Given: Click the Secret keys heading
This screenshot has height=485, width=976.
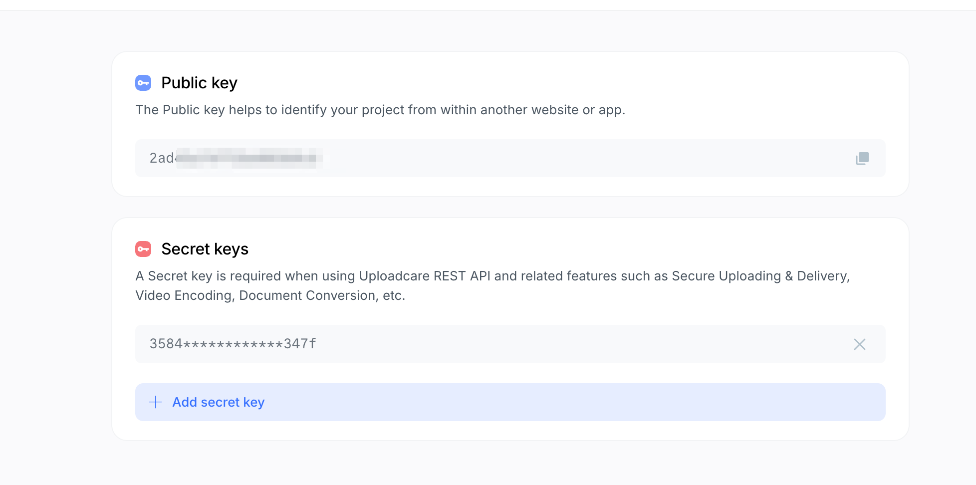Looking at the screenshot, I should [205, 248].
